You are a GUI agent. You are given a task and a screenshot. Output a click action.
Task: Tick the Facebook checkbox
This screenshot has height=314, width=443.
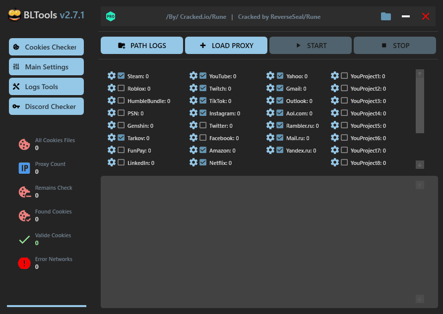203,138
